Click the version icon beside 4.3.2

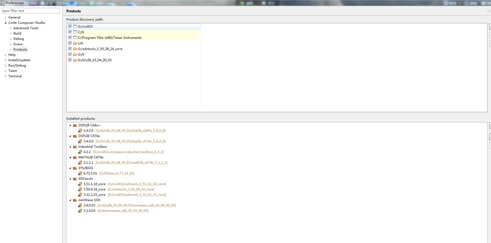coord(80,152)
